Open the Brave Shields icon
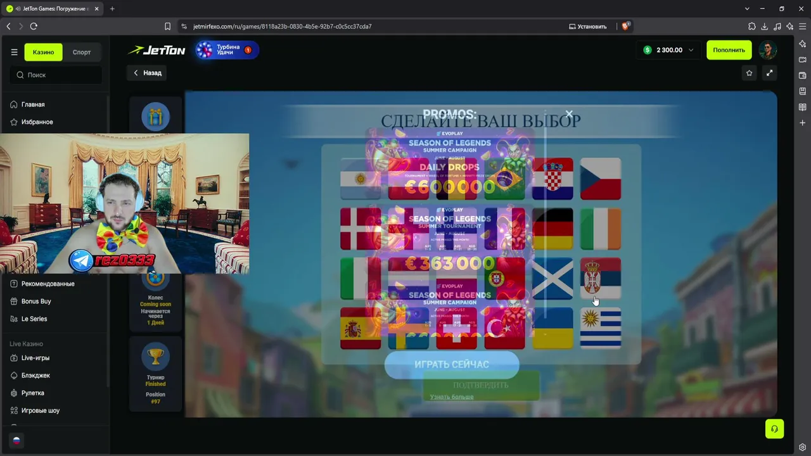 click(625, 26)
